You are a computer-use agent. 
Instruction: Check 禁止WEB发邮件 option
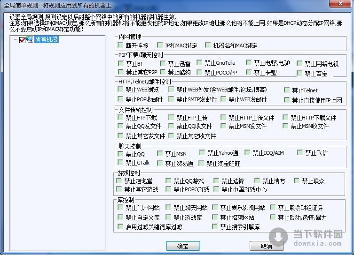(x=223, y=99)
